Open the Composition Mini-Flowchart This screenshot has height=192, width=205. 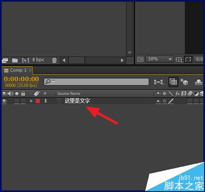[159, 82]
